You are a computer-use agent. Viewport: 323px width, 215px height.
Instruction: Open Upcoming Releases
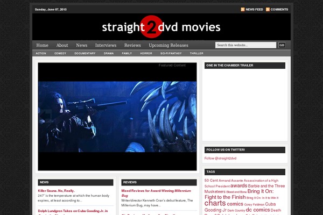(168, 45)
